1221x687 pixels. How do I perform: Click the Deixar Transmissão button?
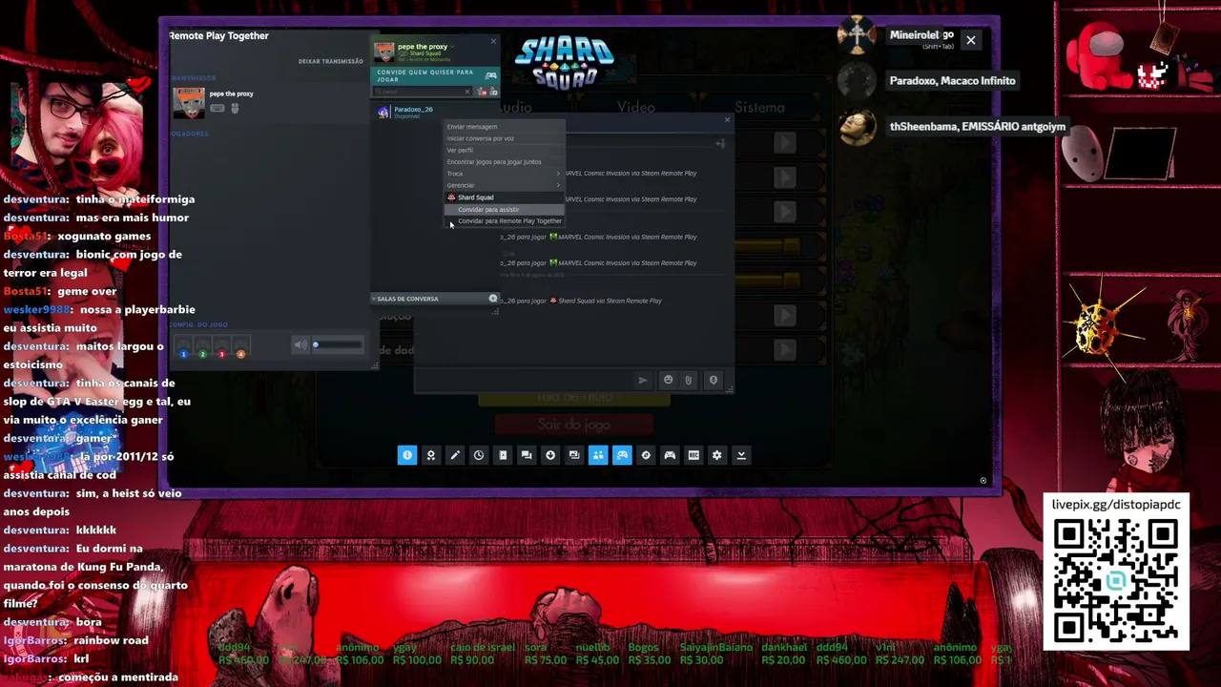click(x=330, y=61)
